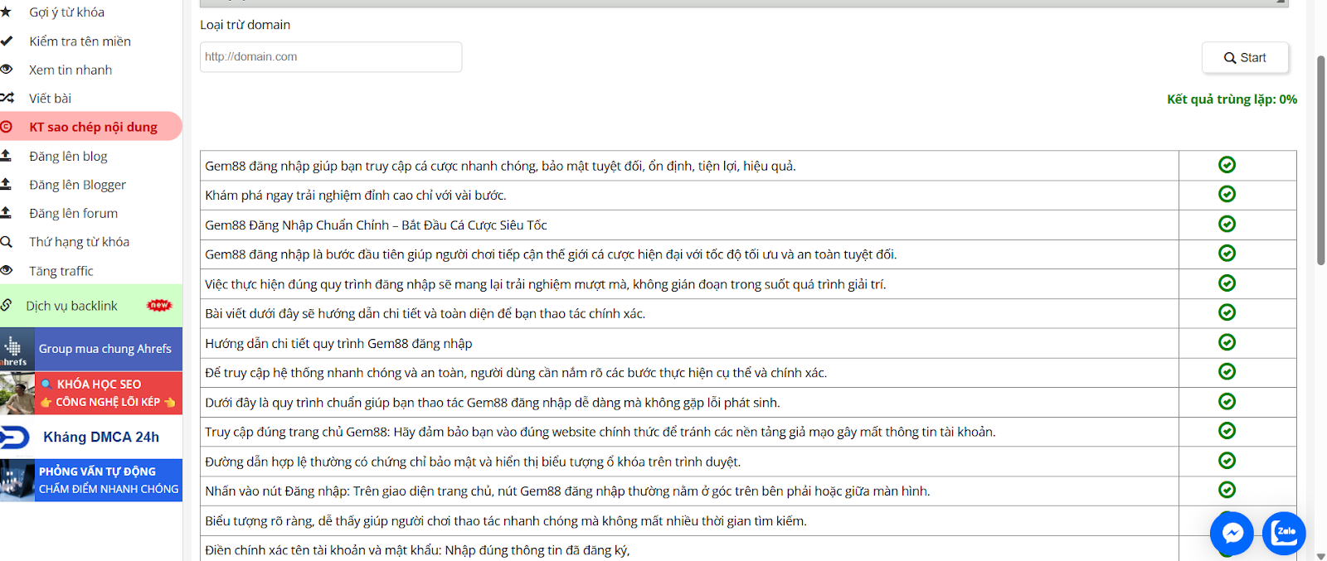
Task: Select KT sao chép nội dung menu item
Action: click(x=93, y=127)
